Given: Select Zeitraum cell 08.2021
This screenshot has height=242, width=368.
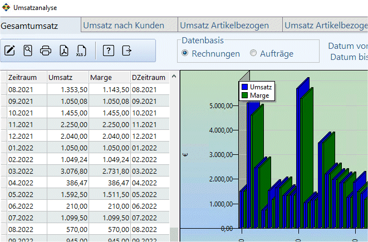Looking at the screenshot, I should tap(27, 89).
